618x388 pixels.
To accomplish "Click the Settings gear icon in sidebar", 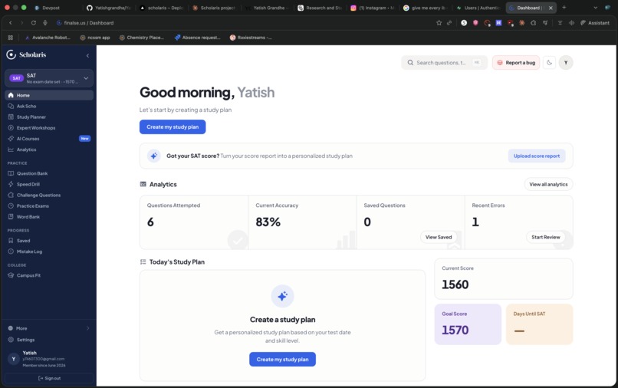I will pyautogui.click(x=11, y=340).
